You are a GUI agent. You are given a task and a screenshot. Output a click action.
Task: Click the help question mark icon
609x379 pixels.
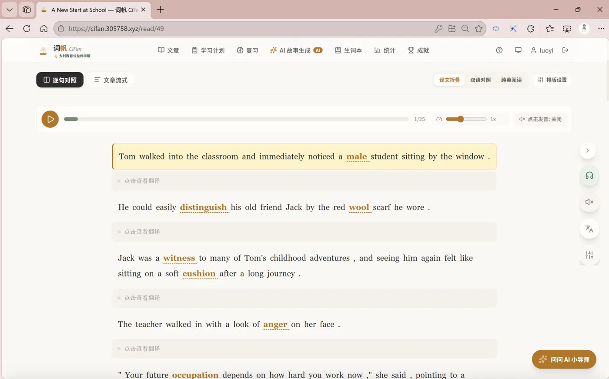coord(499,50)
